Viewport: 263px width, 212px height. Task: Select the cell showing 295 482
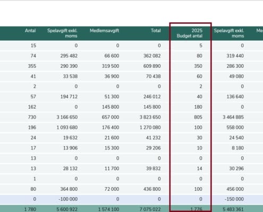coord(69,56)
